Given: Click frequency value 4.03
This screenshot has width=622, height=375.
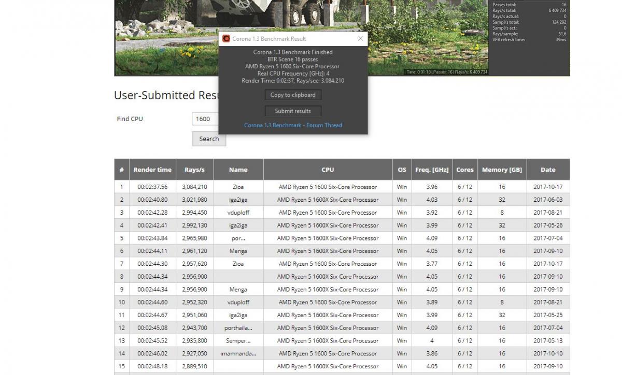Looking at the screenshot, I should tap(432, 200).
